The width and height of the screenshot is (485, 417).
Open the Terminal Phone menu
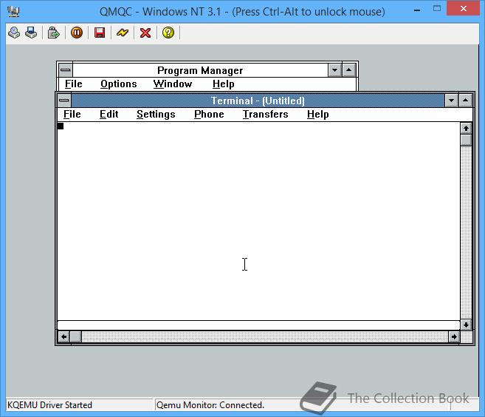(x=209, y=115)
